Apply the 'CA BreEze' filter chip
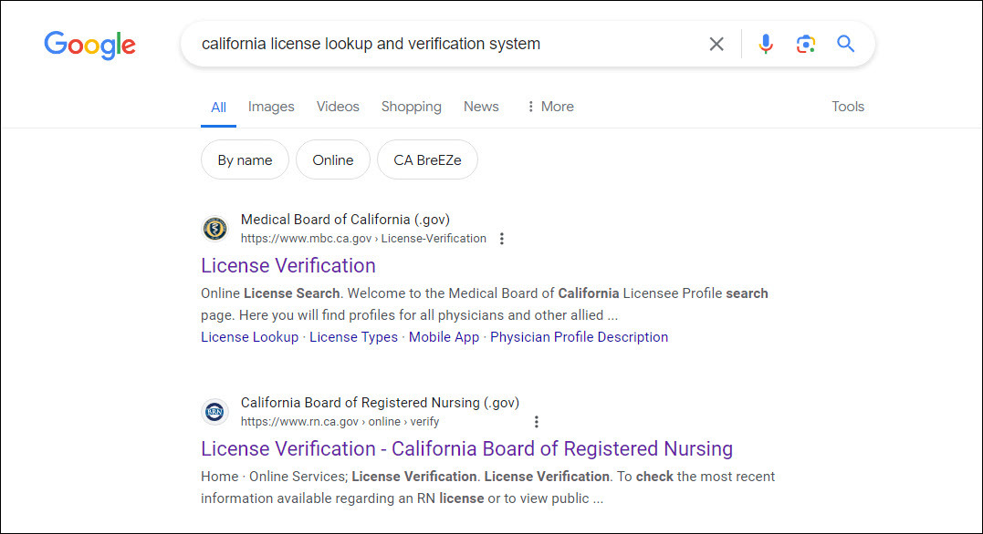The height and width of the screenshot is (534, 983). (x=427, y=159)
